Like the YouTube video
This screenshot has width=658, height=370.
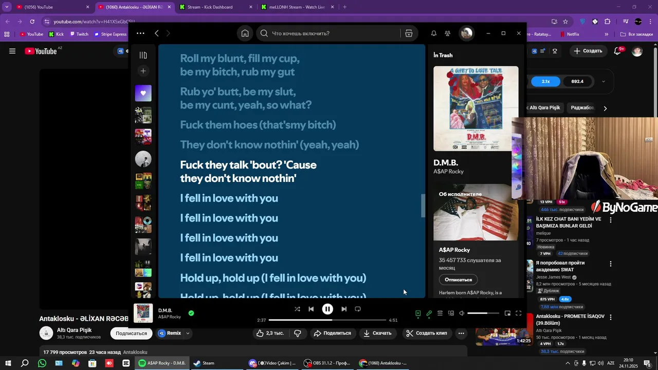(x=270, y=333)
